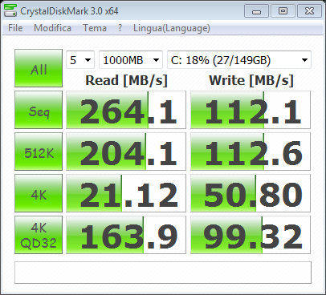The height and width of the screenshot is (295, 326).
Task: Open the drive selector showing C: 18%
Action: tap(239, 60)
